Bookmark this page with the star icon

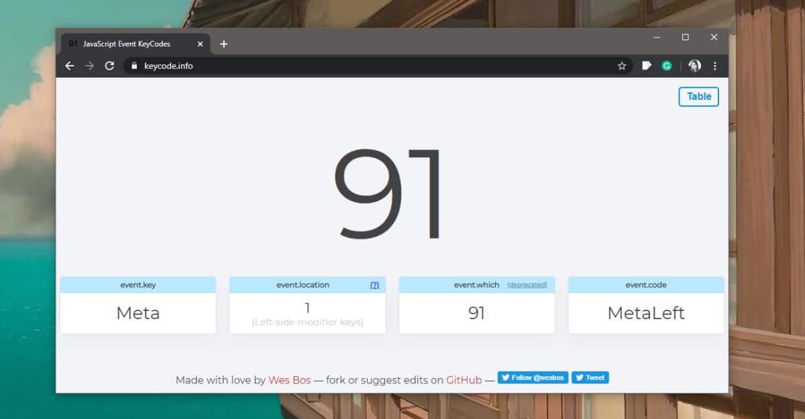(x=622, y=66)
